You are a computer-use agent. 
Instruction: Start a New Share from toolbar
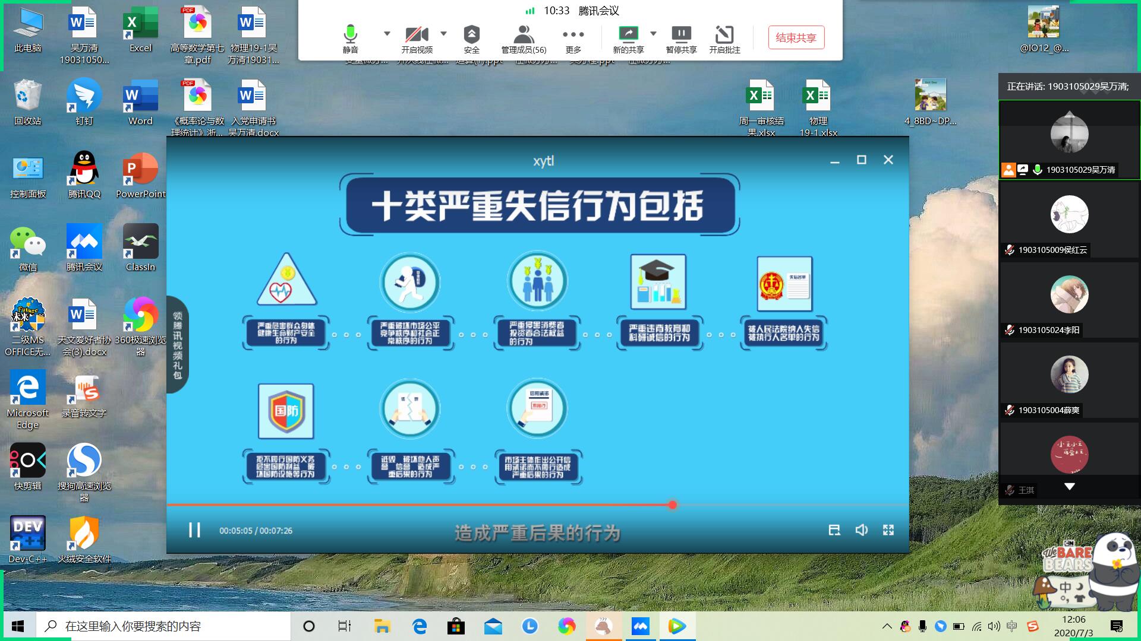pyautogui.click(x=628, y=36)
